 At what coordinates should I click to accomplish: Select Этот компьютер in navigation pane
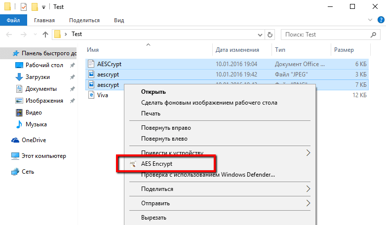click(x=43, y=156)
